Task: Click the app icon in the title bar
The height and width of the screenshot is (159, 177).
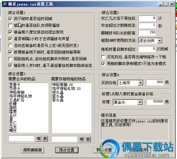Action: click(x=5, y=4)
